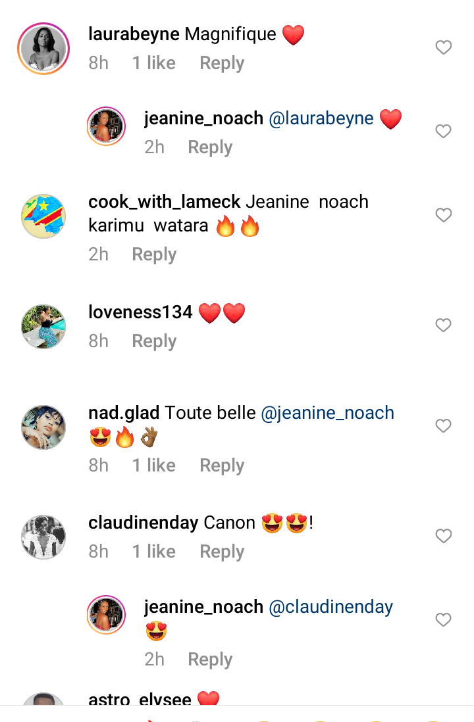Open nad.glad's profile avatar
This screenshot has width=474, height=722.
point(44,427)
